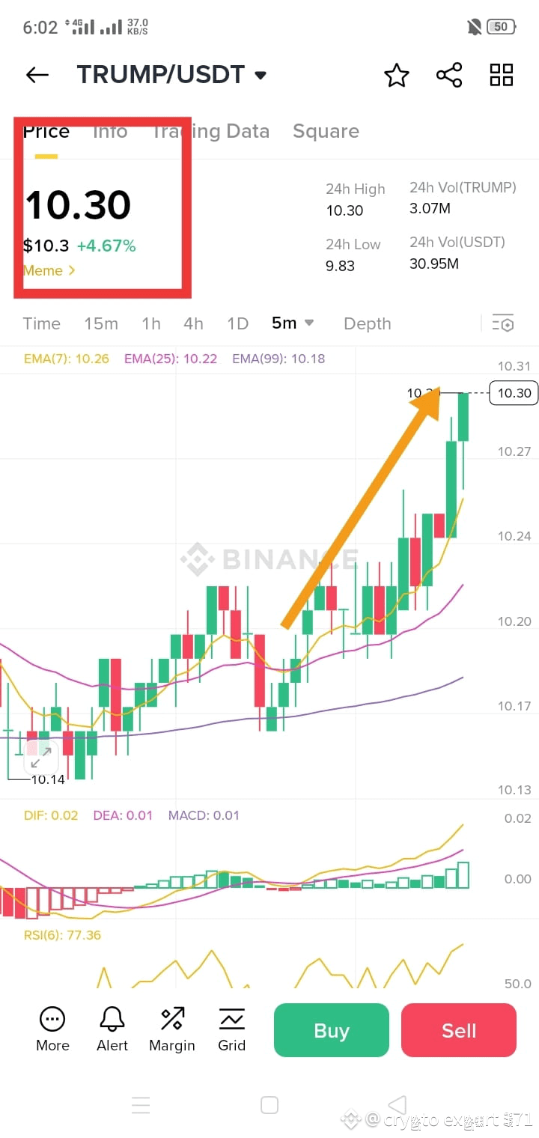
Task: Open chart indicator settings icon
Action: pyautogui.click(x=503, y=323)
